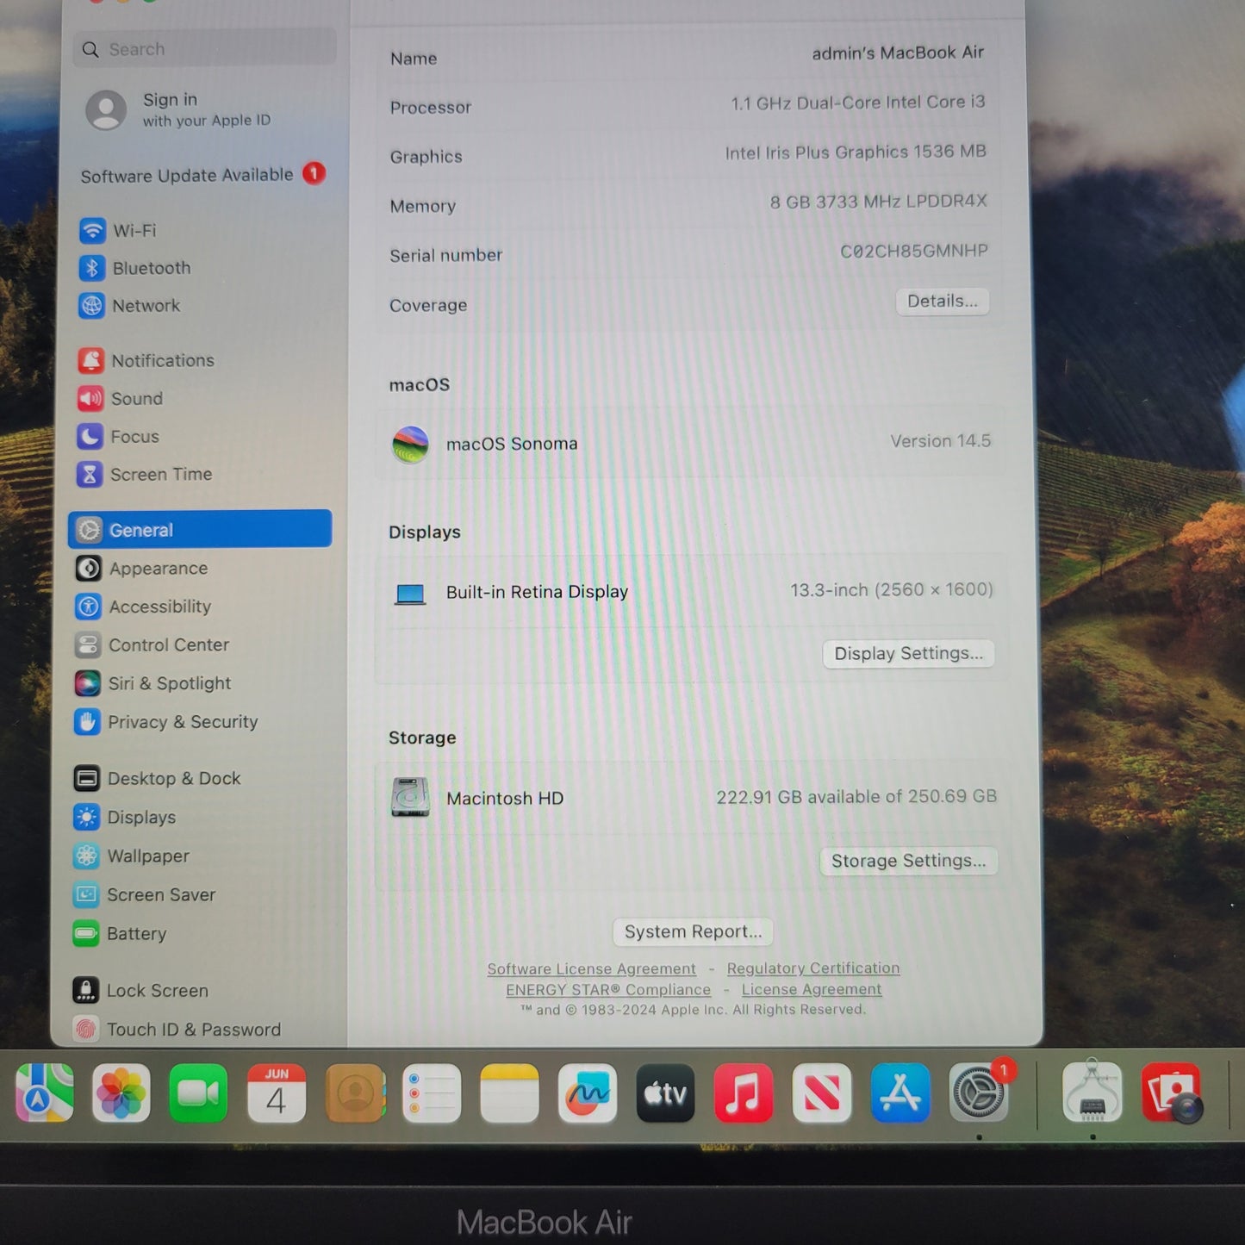This screenshot has width=1245, height=1245.
Task: Click Macintosh HD drive icon
Action: point(410,797)
